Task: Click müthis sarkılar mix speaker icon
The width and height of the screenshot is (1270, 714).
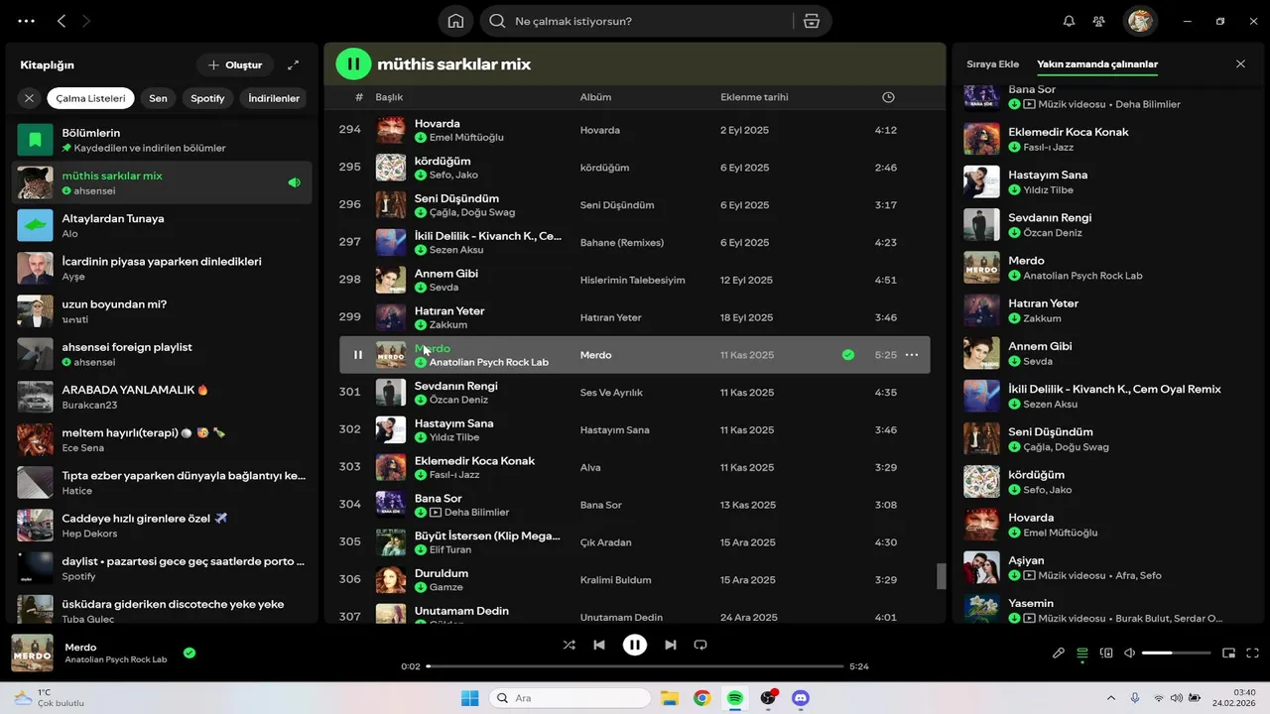Action: [x=294, y=182]
